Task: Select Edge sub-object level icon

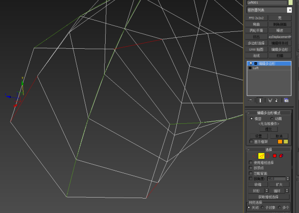Action: (x=261, y=156)
